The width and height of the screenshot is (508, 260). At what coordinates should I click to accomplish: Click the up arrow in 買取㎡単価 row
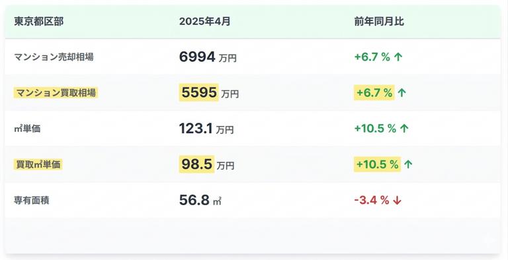tap(408, 164)
